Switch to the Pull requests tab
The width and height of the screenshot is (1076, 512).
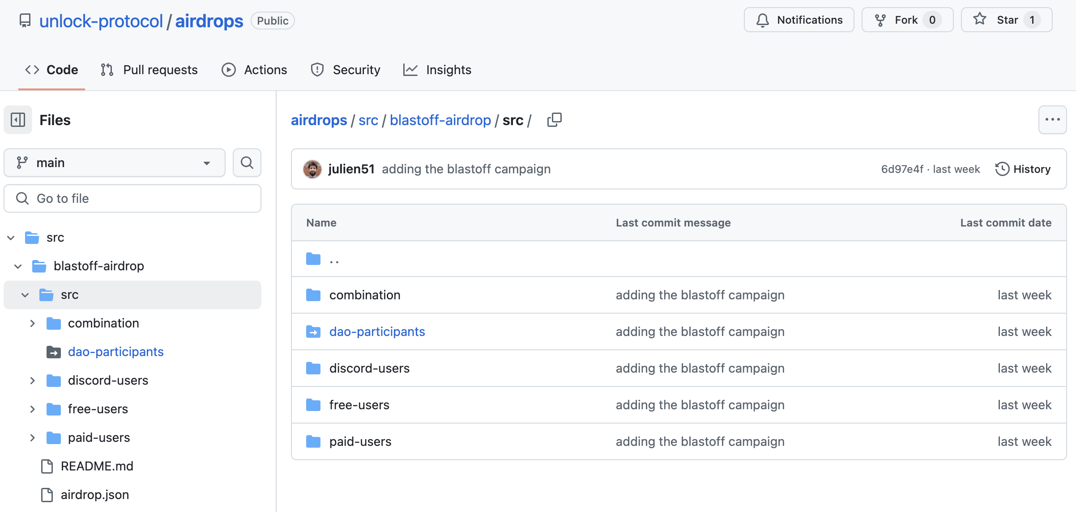point(149,70)
